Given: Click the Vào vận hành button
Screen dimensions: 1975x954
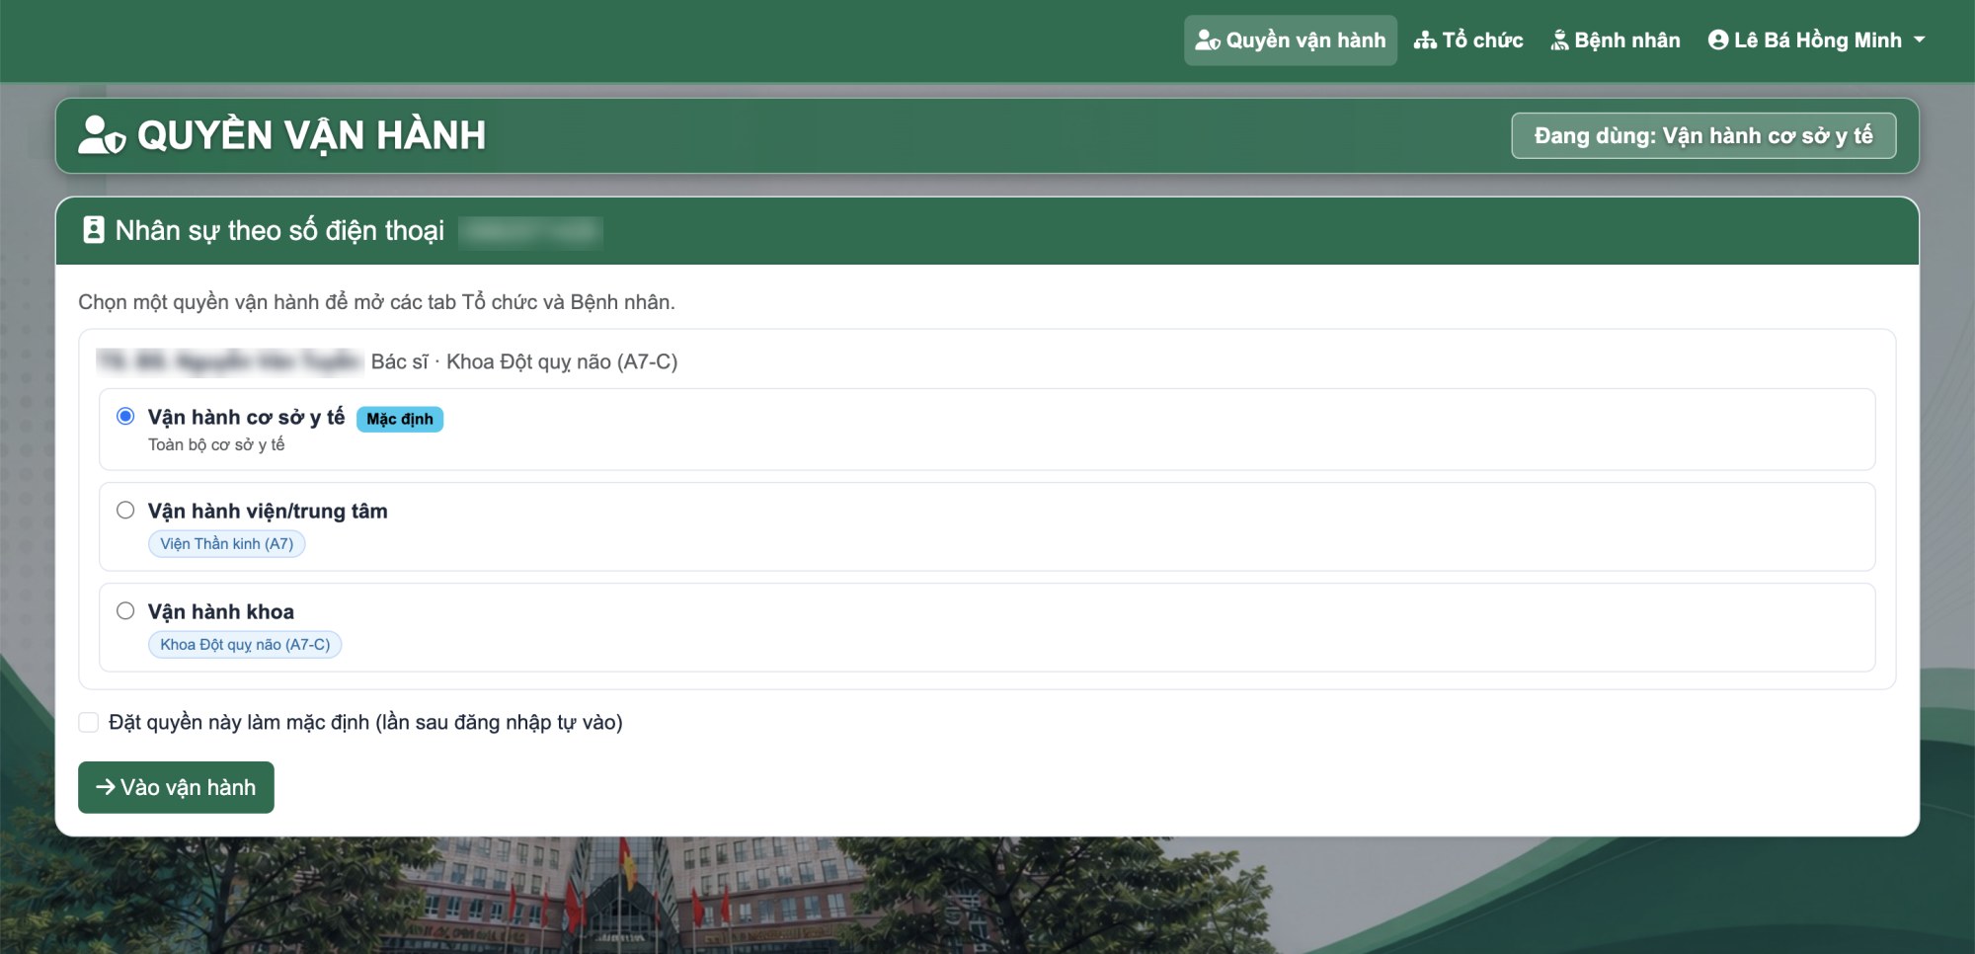Looking at the screenshot, I should 176,787.
